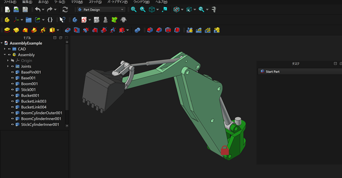The image size is (342, 178).
Task: Open the ファイル menu
Action: pos(10,2)
